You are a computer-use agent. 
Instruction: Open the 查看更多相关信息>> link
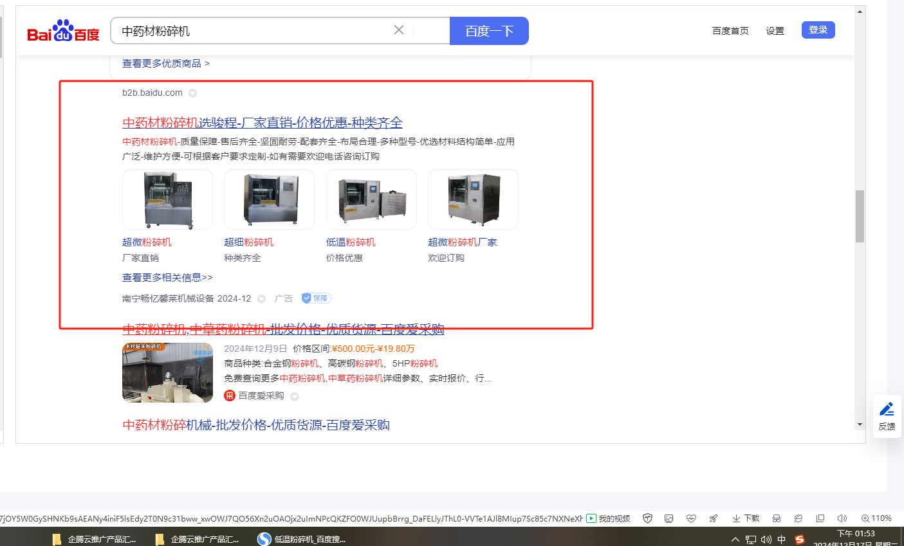coord(167,278)
